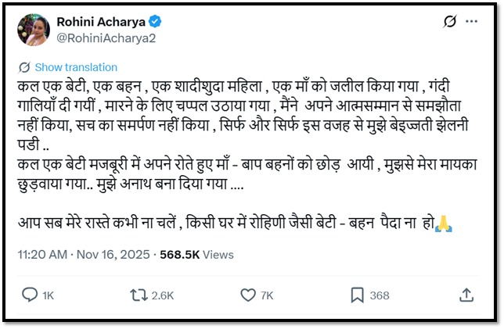This screenshot has height=329, width=504.
Task: Share the post using the share icon
Action: pos(466,295)
